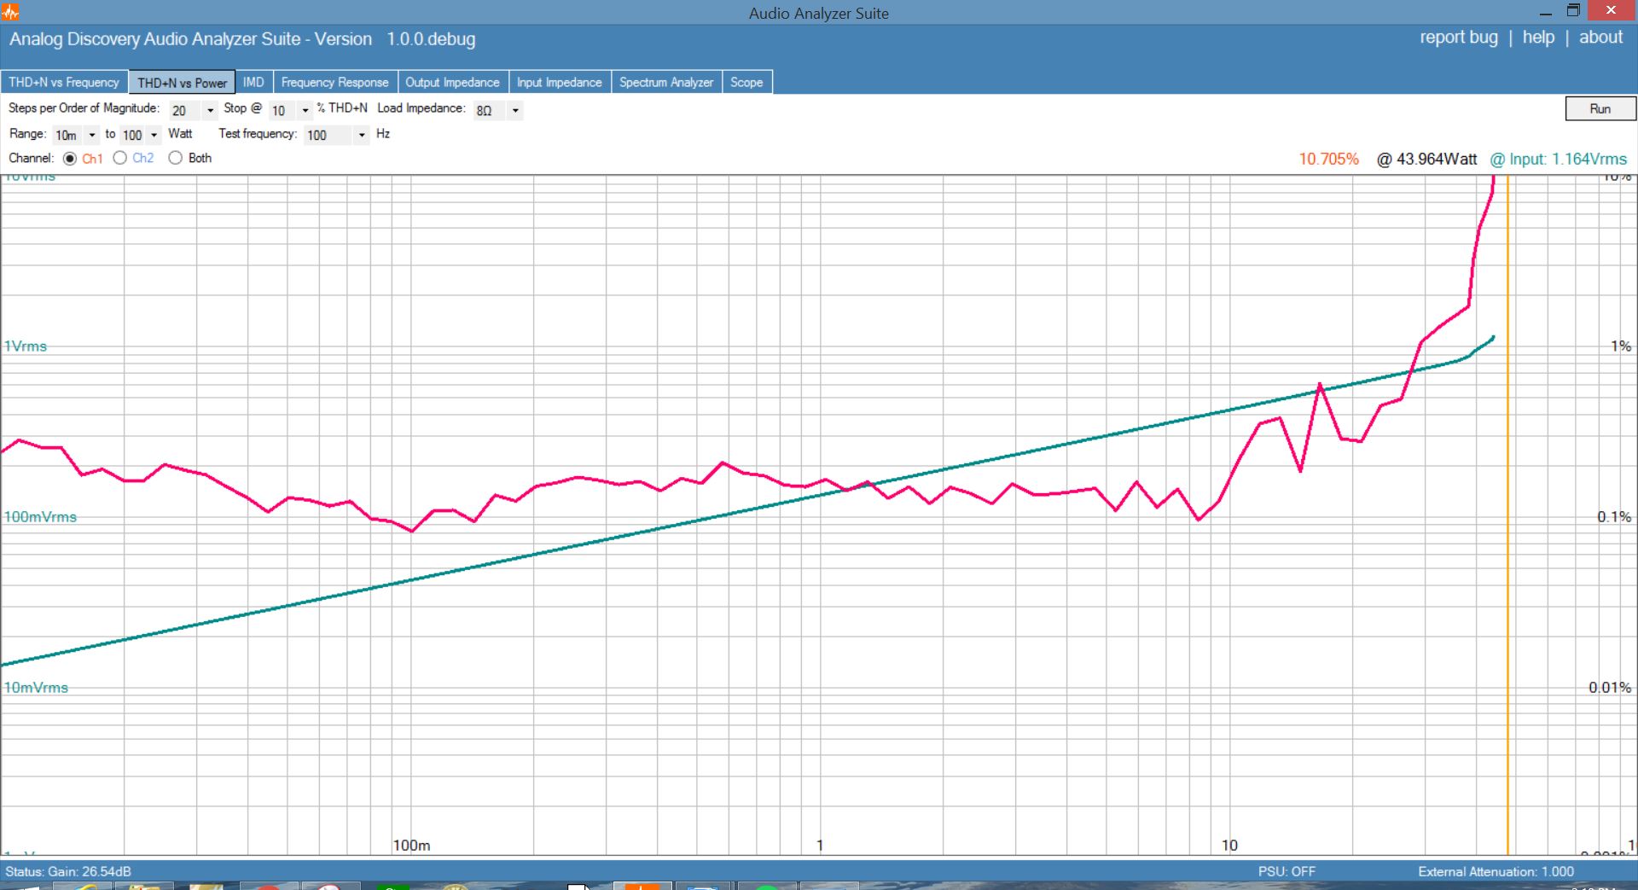Screen dimensions: 1638x890
Task: Select the Ch1 channel radio button
Action: (x=70, y=158)
